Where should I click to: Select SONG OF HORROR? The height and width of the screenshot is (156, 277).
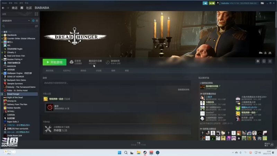pos(15,77)
